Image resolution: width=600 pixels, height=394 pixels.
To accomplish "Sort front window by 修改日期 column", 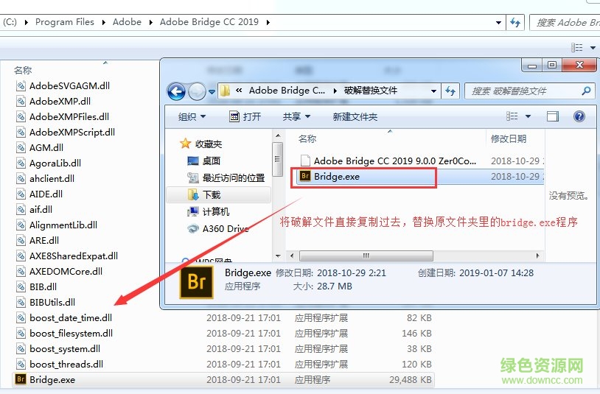I will click(509, 138).
